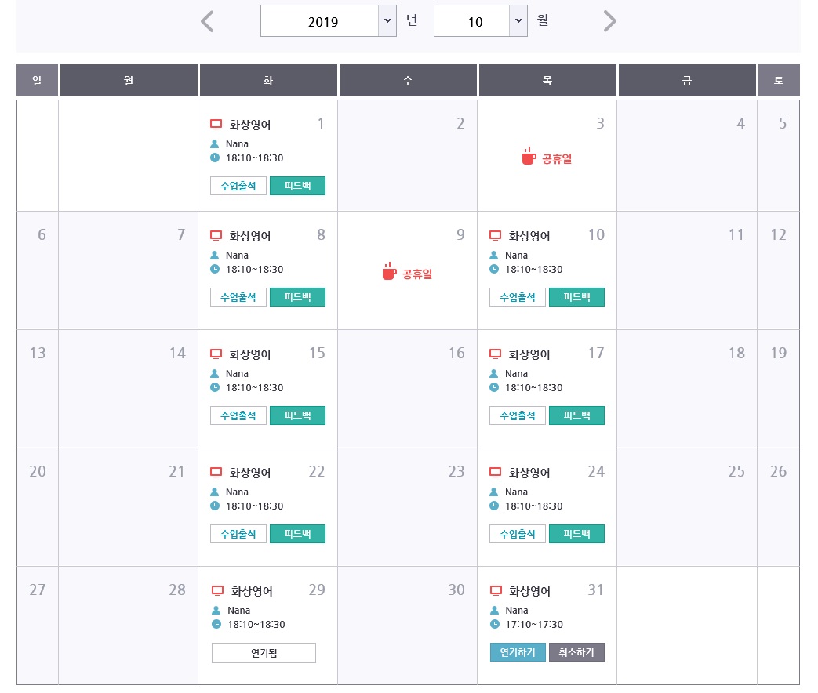This screenshot has width=818, height=693.
Task: Click the 목 (Thursday) column header
Action: [547, 80]
